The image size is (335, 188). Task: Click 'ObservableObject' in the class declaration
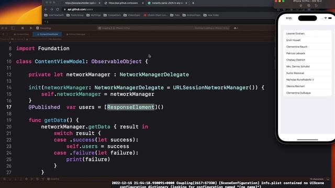click(116, 62)
